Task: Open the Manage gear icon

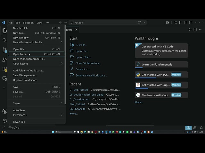Action: [x=5, y=121]
